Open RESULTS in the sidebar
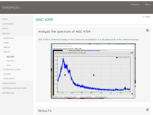Viewport: 153px width, 115px height. 6,34
